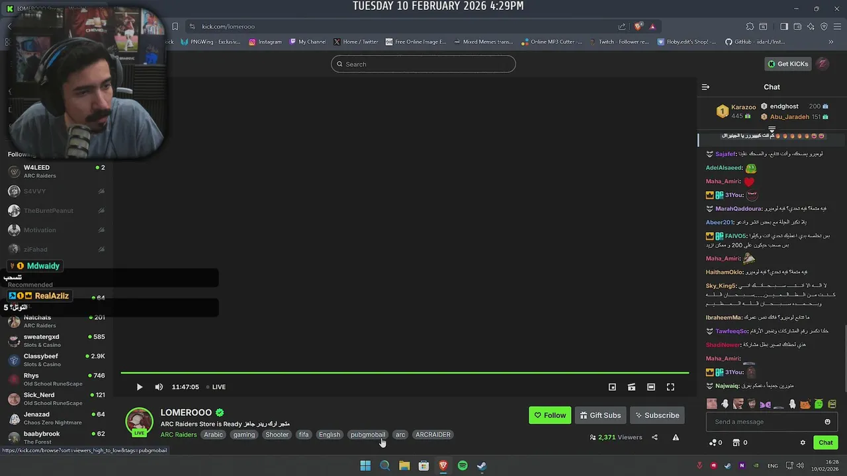The image size is (847, 476).
Task: Open Karazoo's leaderboard entry
Action: coord(736,111)
